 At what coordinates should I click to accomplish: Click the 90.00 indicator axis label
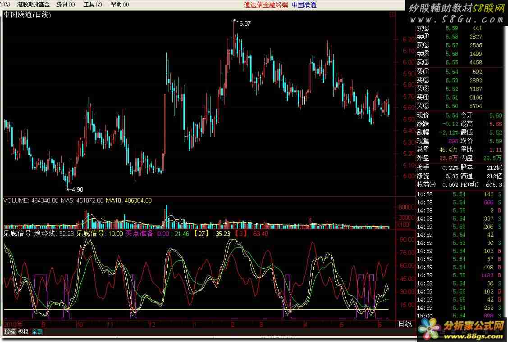(x=407, y=240)
